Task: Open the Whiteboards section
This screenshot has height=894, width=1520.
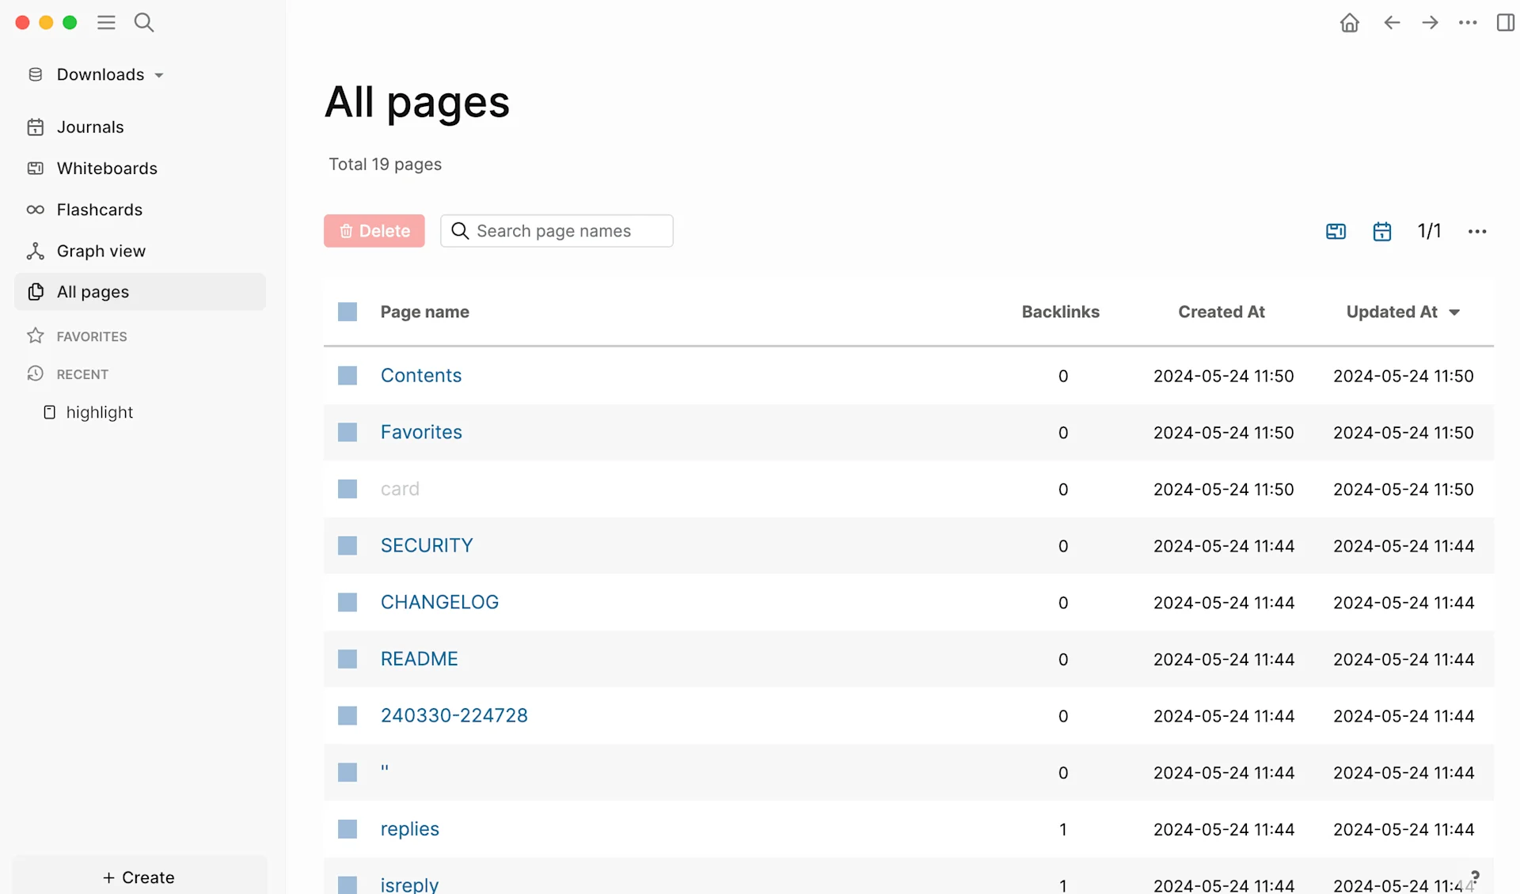Action: [106, 168]
